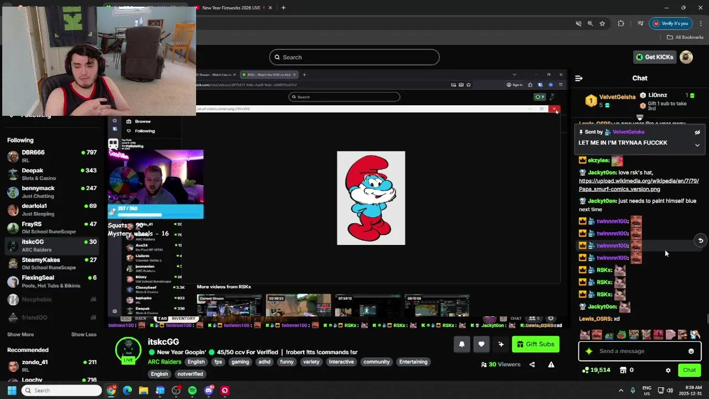
Task: Click the sparkle subscribe icon button
Action: click(x=501, y=344)
